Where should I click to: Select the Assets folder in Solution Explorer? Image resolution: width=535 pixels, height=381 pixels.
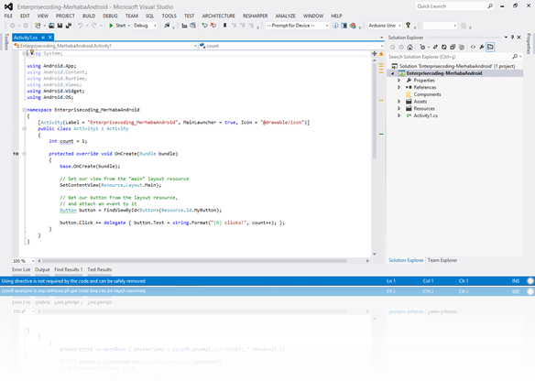coord(420,102)
